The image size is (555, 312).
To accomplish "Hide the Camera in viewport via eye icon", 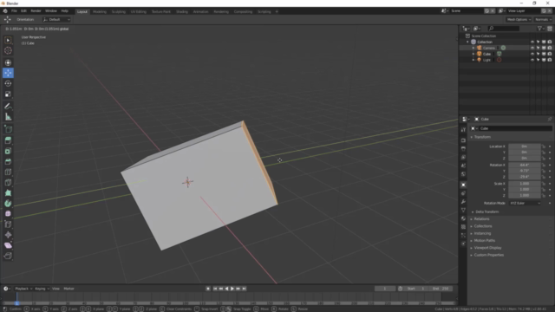I will click(532, 48).
